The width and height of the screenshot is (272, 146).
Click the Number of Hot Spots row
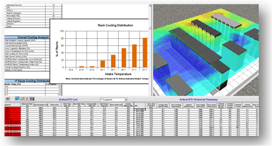click(x=27, y=70)
